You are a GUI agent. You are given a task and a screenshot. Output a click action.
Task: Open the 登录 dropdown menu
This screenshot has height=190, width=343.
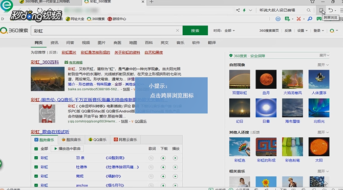click(318, 31)
